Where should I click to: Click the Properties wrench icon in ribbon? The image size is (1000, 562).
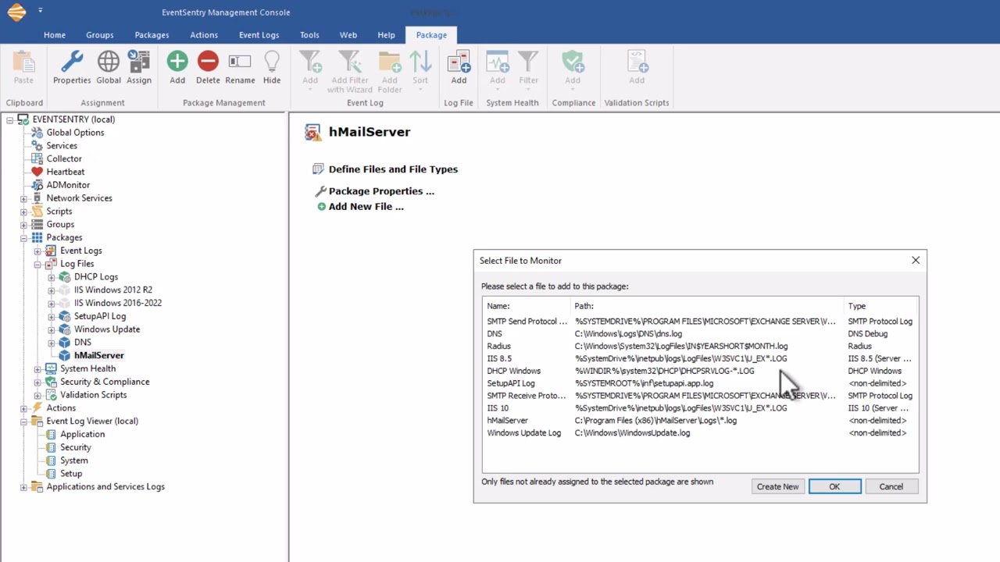click(x=72, y=62)
